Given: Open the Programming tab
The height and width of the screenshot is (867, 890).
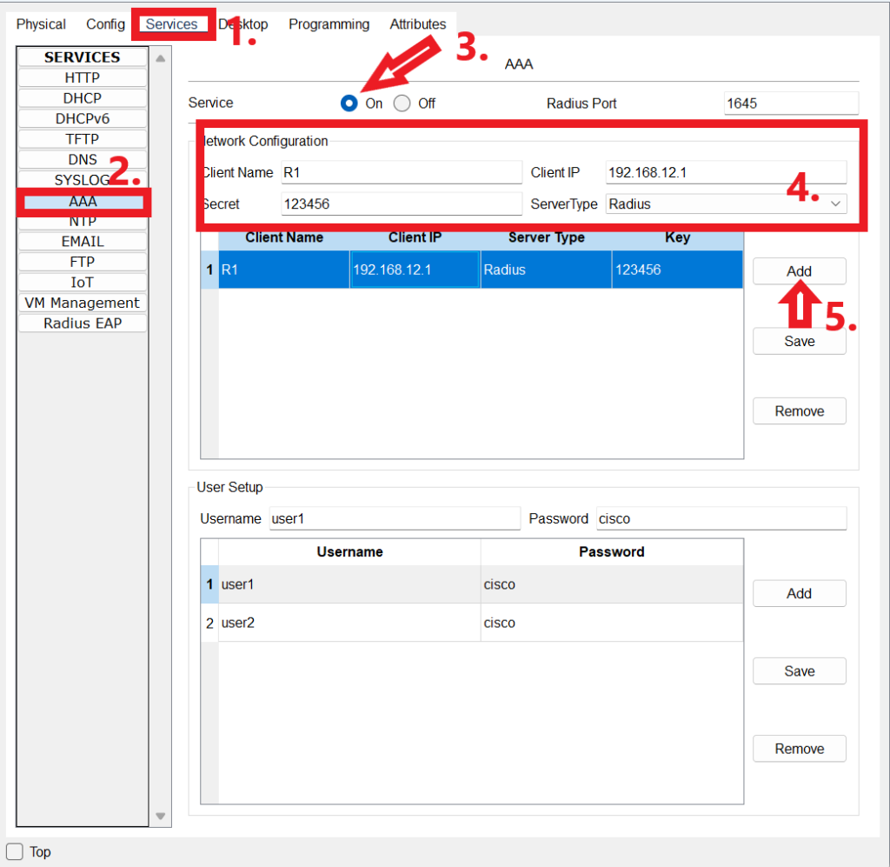Looking at the screenshot, I should point(329,24).
